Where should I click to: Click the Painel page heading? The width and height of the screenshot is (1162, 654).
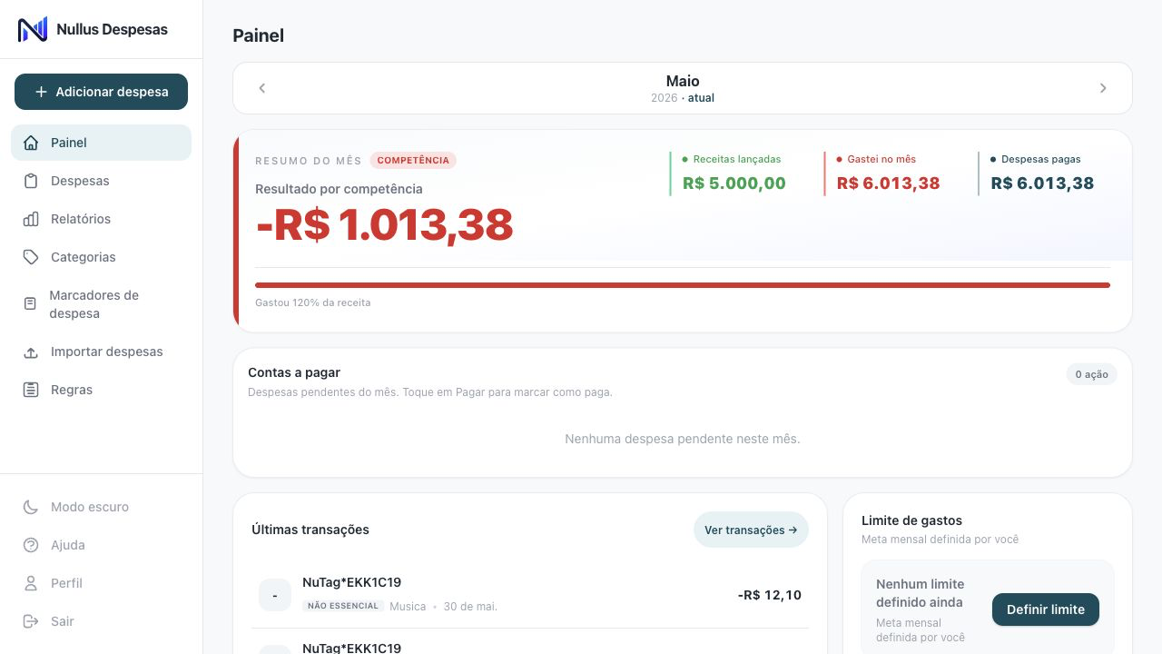(x=259, y=35)
